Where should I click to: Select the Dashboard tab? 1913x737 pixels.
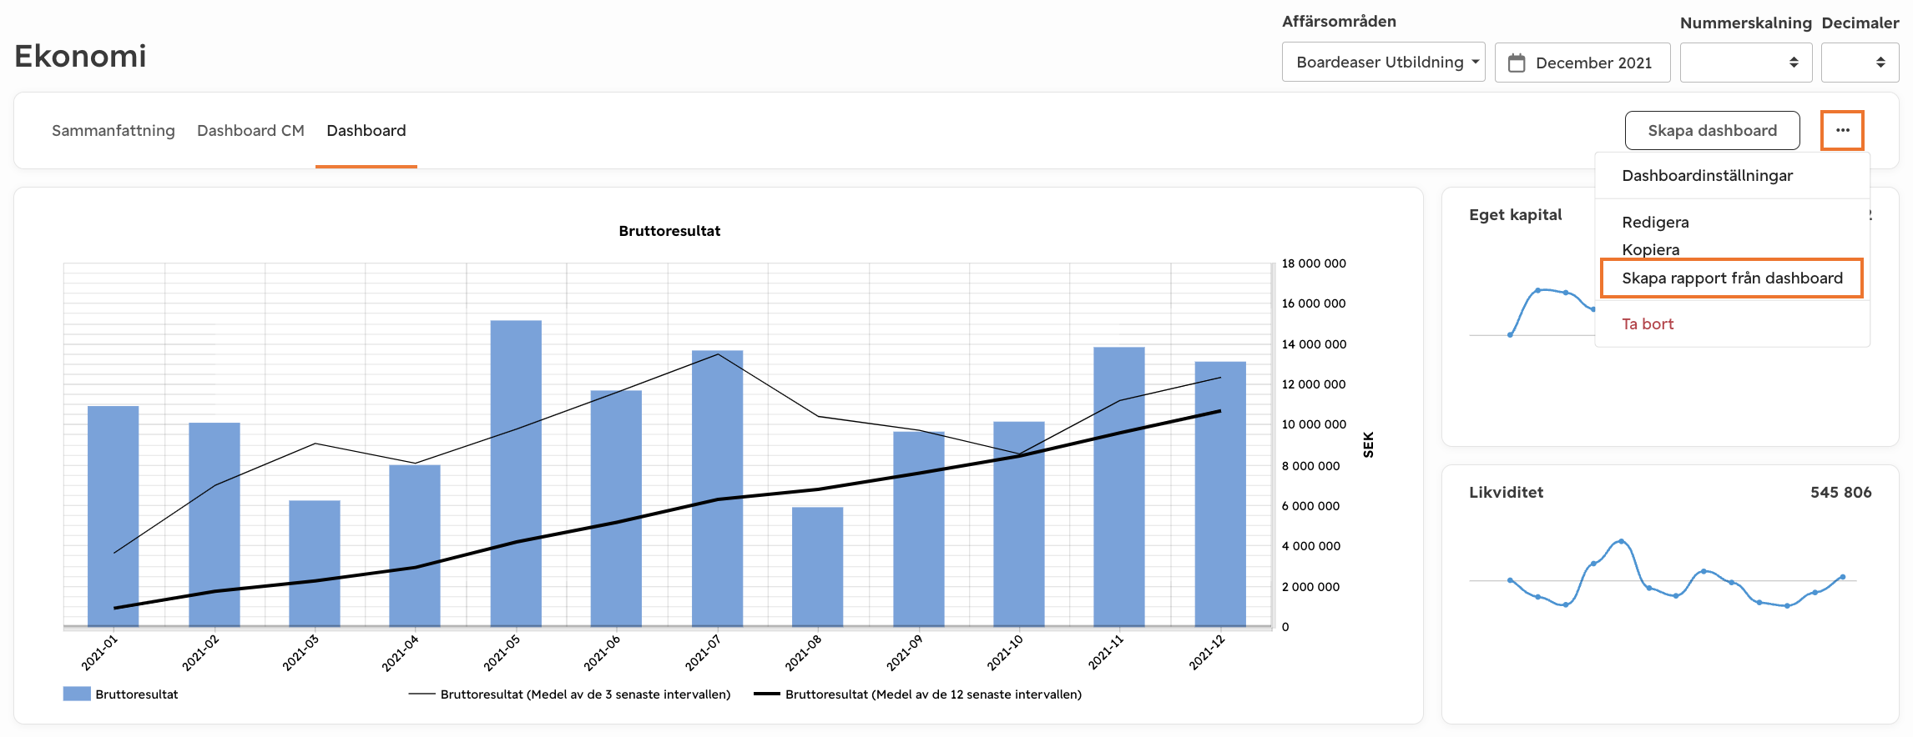[x=366, y=130]
